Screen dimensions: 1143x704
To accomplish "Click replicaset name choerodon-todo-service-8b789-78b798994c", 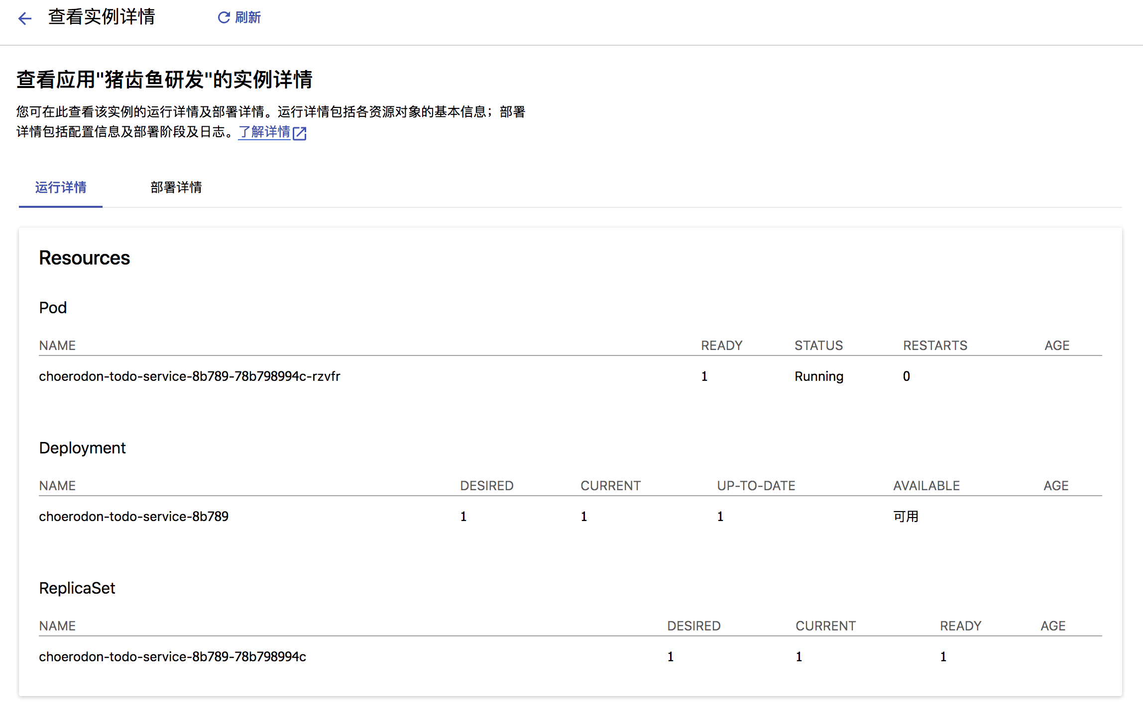I will point(173,657).
